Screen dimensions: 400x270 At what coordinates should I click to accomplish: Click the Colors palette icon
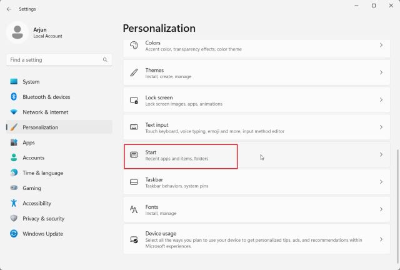pos(134,45)
